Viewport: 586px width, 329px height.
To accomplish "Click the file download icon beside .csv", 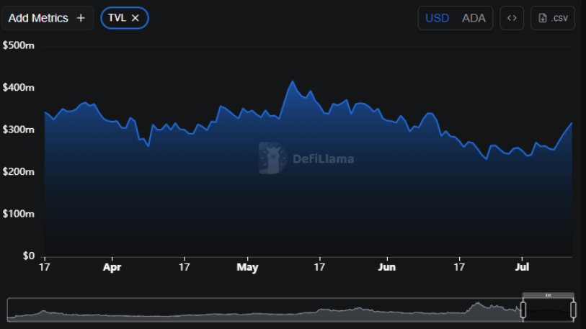I will (543, 18).
